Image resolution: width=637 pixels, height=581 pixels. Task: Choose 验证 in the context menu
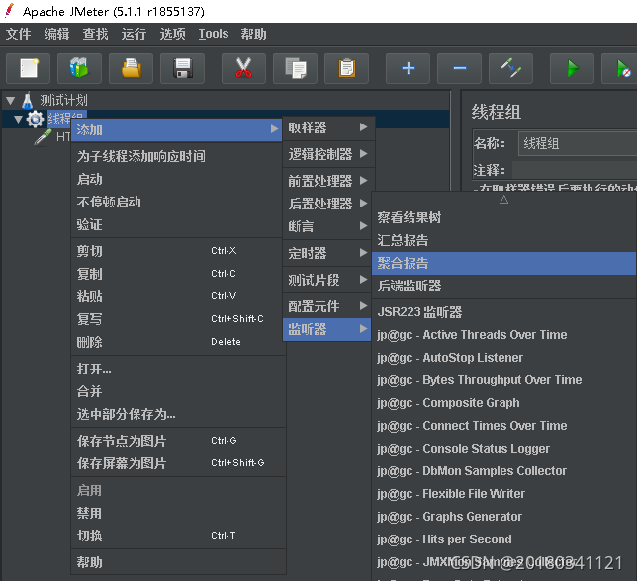pyautogui.click(x=178, y=224)
